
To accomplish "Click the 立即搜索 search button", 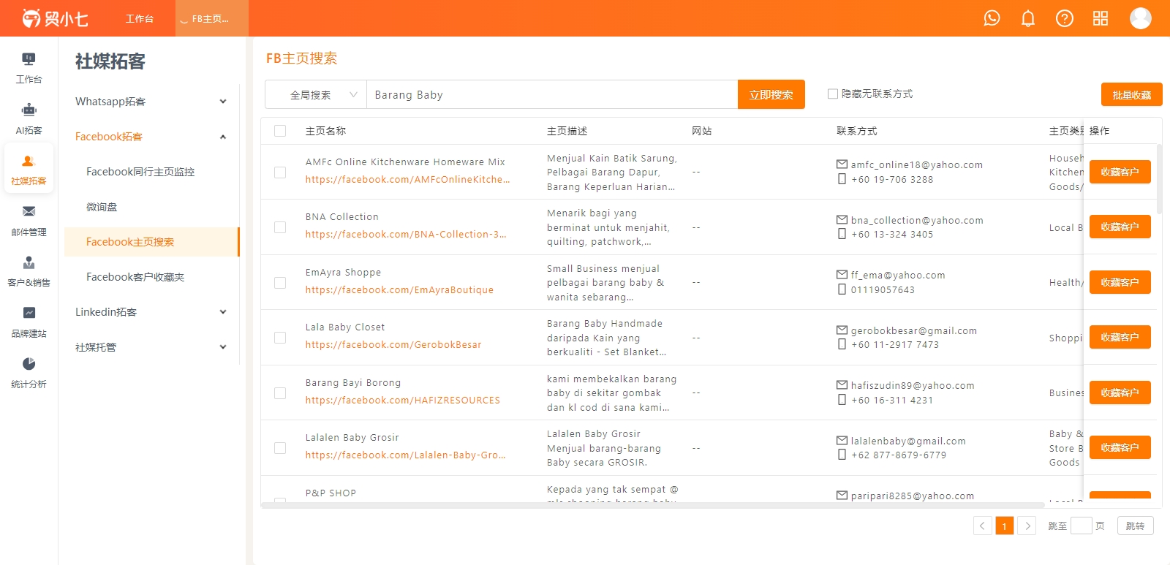I will tap(771, 94).
